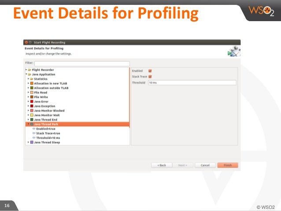This screenshot has height=211, width=281.
Task: Click the Java Application folder icon
Action: tap(30, 74)
